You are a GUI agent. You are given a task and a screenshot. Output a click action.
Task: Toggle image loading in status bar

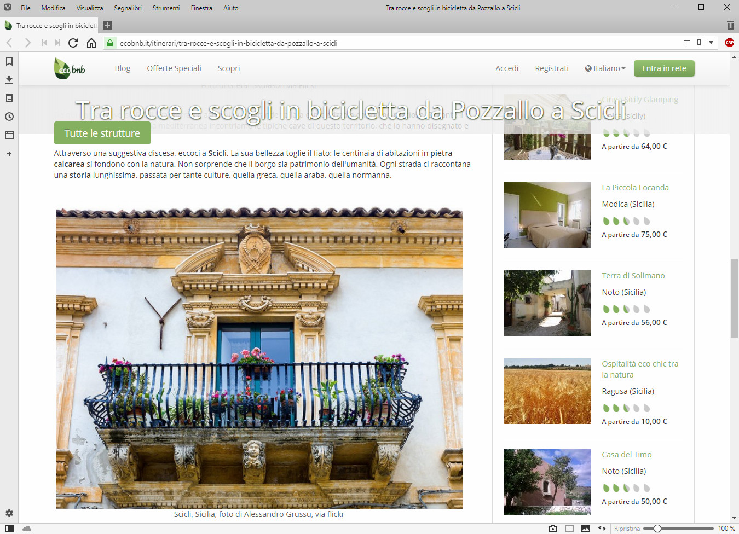(x=586, y=529)
